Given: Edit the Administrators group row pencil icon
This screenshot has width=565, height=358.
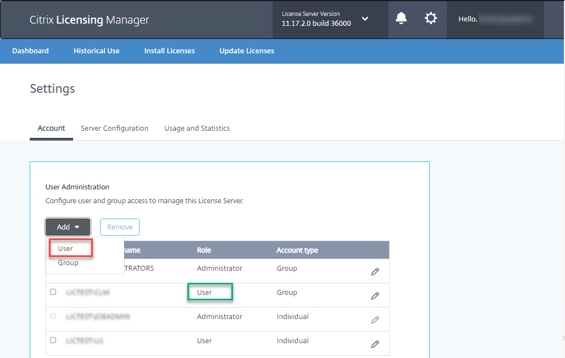Looking at the screenshot, I should coord(375,271).
